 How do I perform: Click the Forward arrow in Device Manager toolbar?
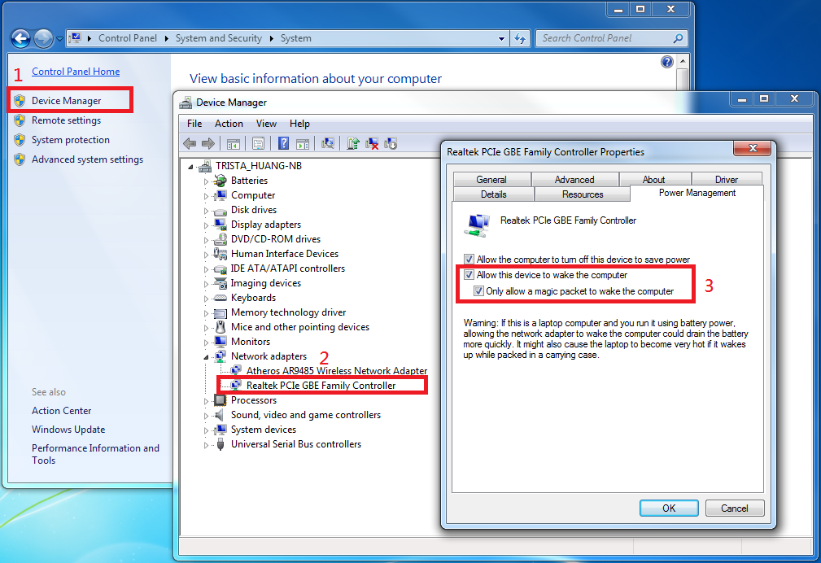(207, 143)
